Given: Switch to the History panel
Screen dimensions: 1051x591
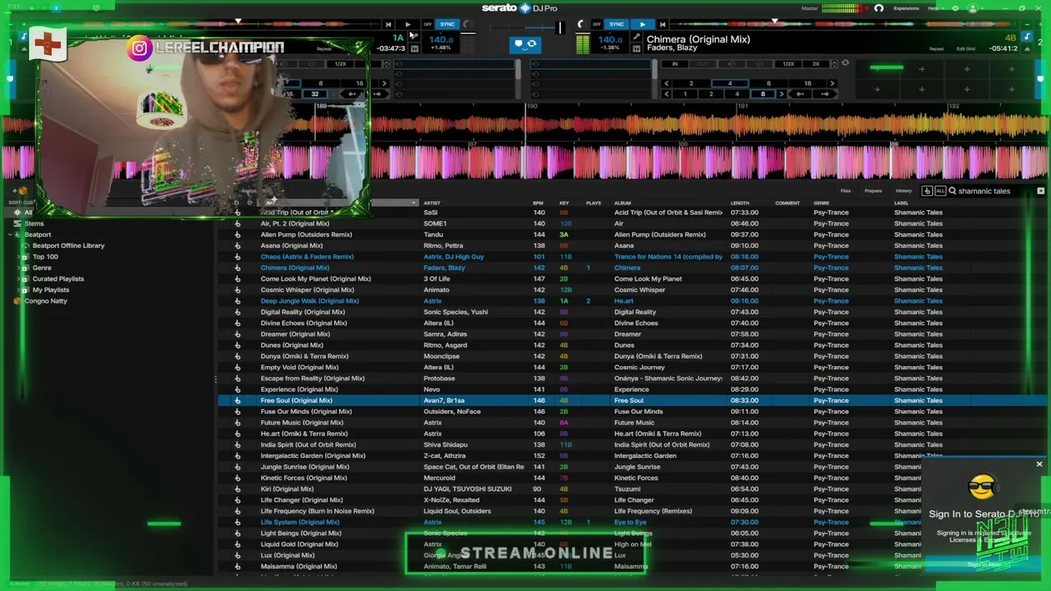Looking at the screenshot, I should click(903, 191).
